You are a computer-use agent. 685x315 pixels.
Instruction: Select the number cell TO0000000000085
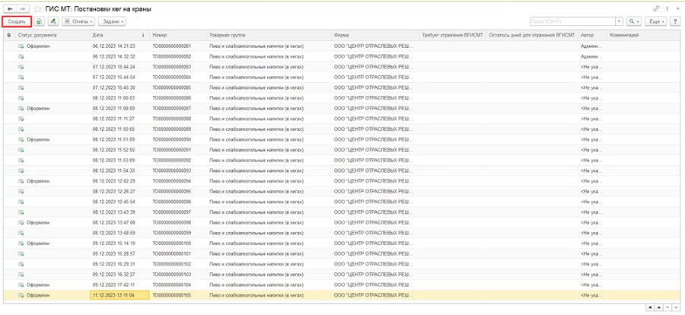(172, 87)
